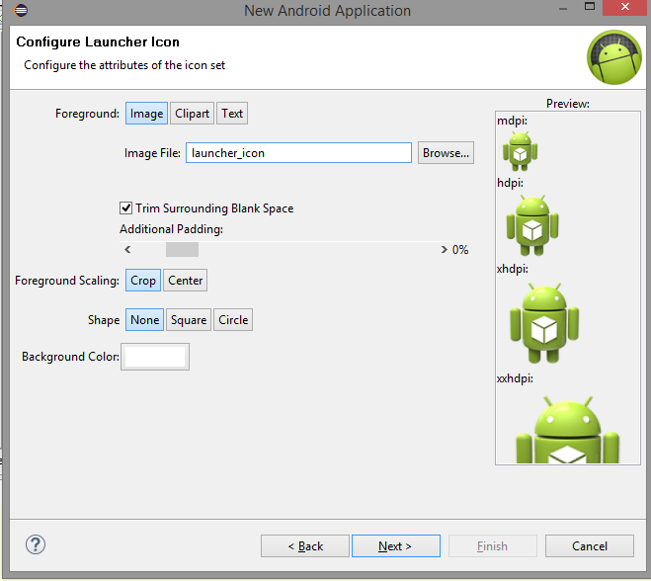Click the Additional Padding slider thumb

tap(182, 249)
